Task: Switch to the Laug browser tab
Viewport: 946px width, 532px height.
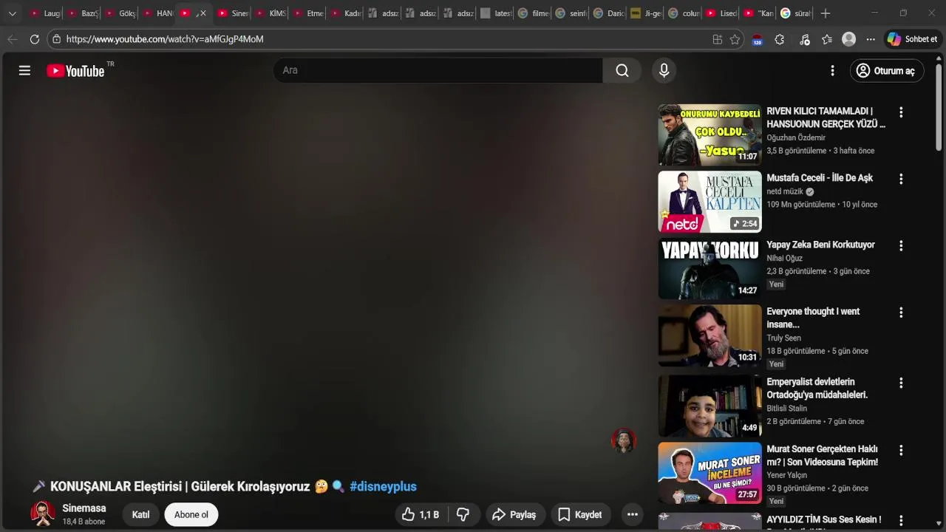Action: click(45, 13)
